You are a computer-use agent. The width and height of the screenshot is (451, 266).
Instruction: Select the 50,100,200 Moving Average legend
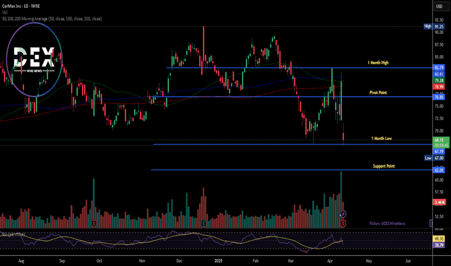click(x=52, y=19)
